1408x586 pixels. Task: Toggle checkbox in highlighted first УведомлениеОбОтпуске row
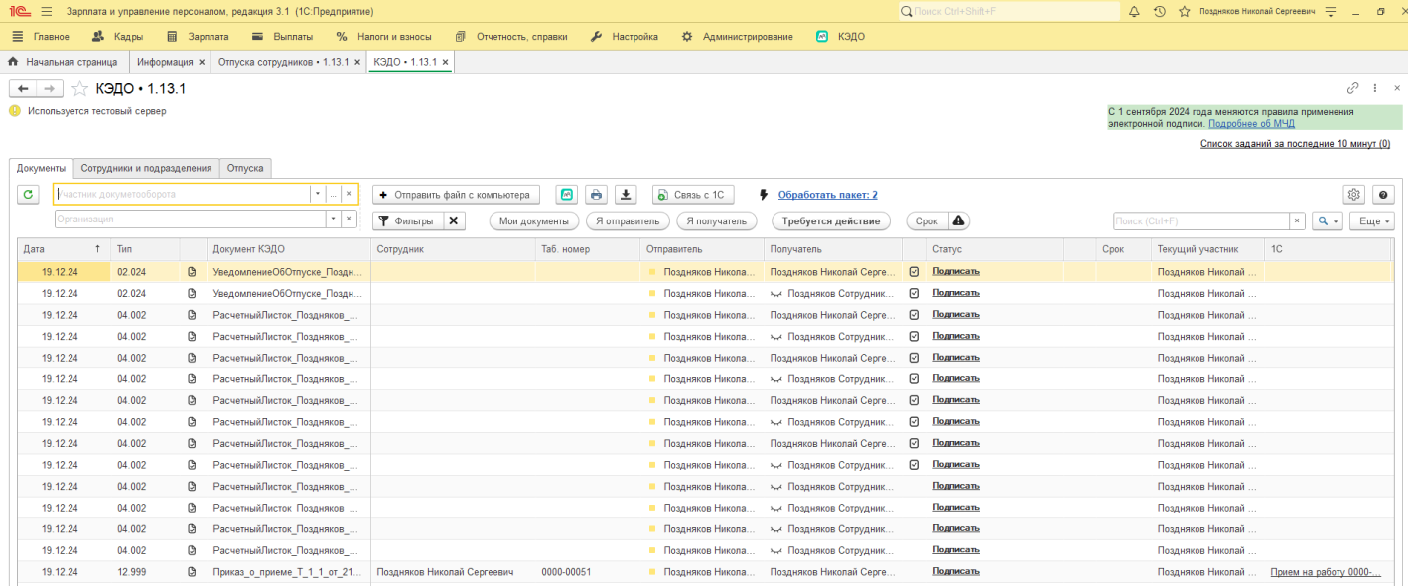coord(915,271)
